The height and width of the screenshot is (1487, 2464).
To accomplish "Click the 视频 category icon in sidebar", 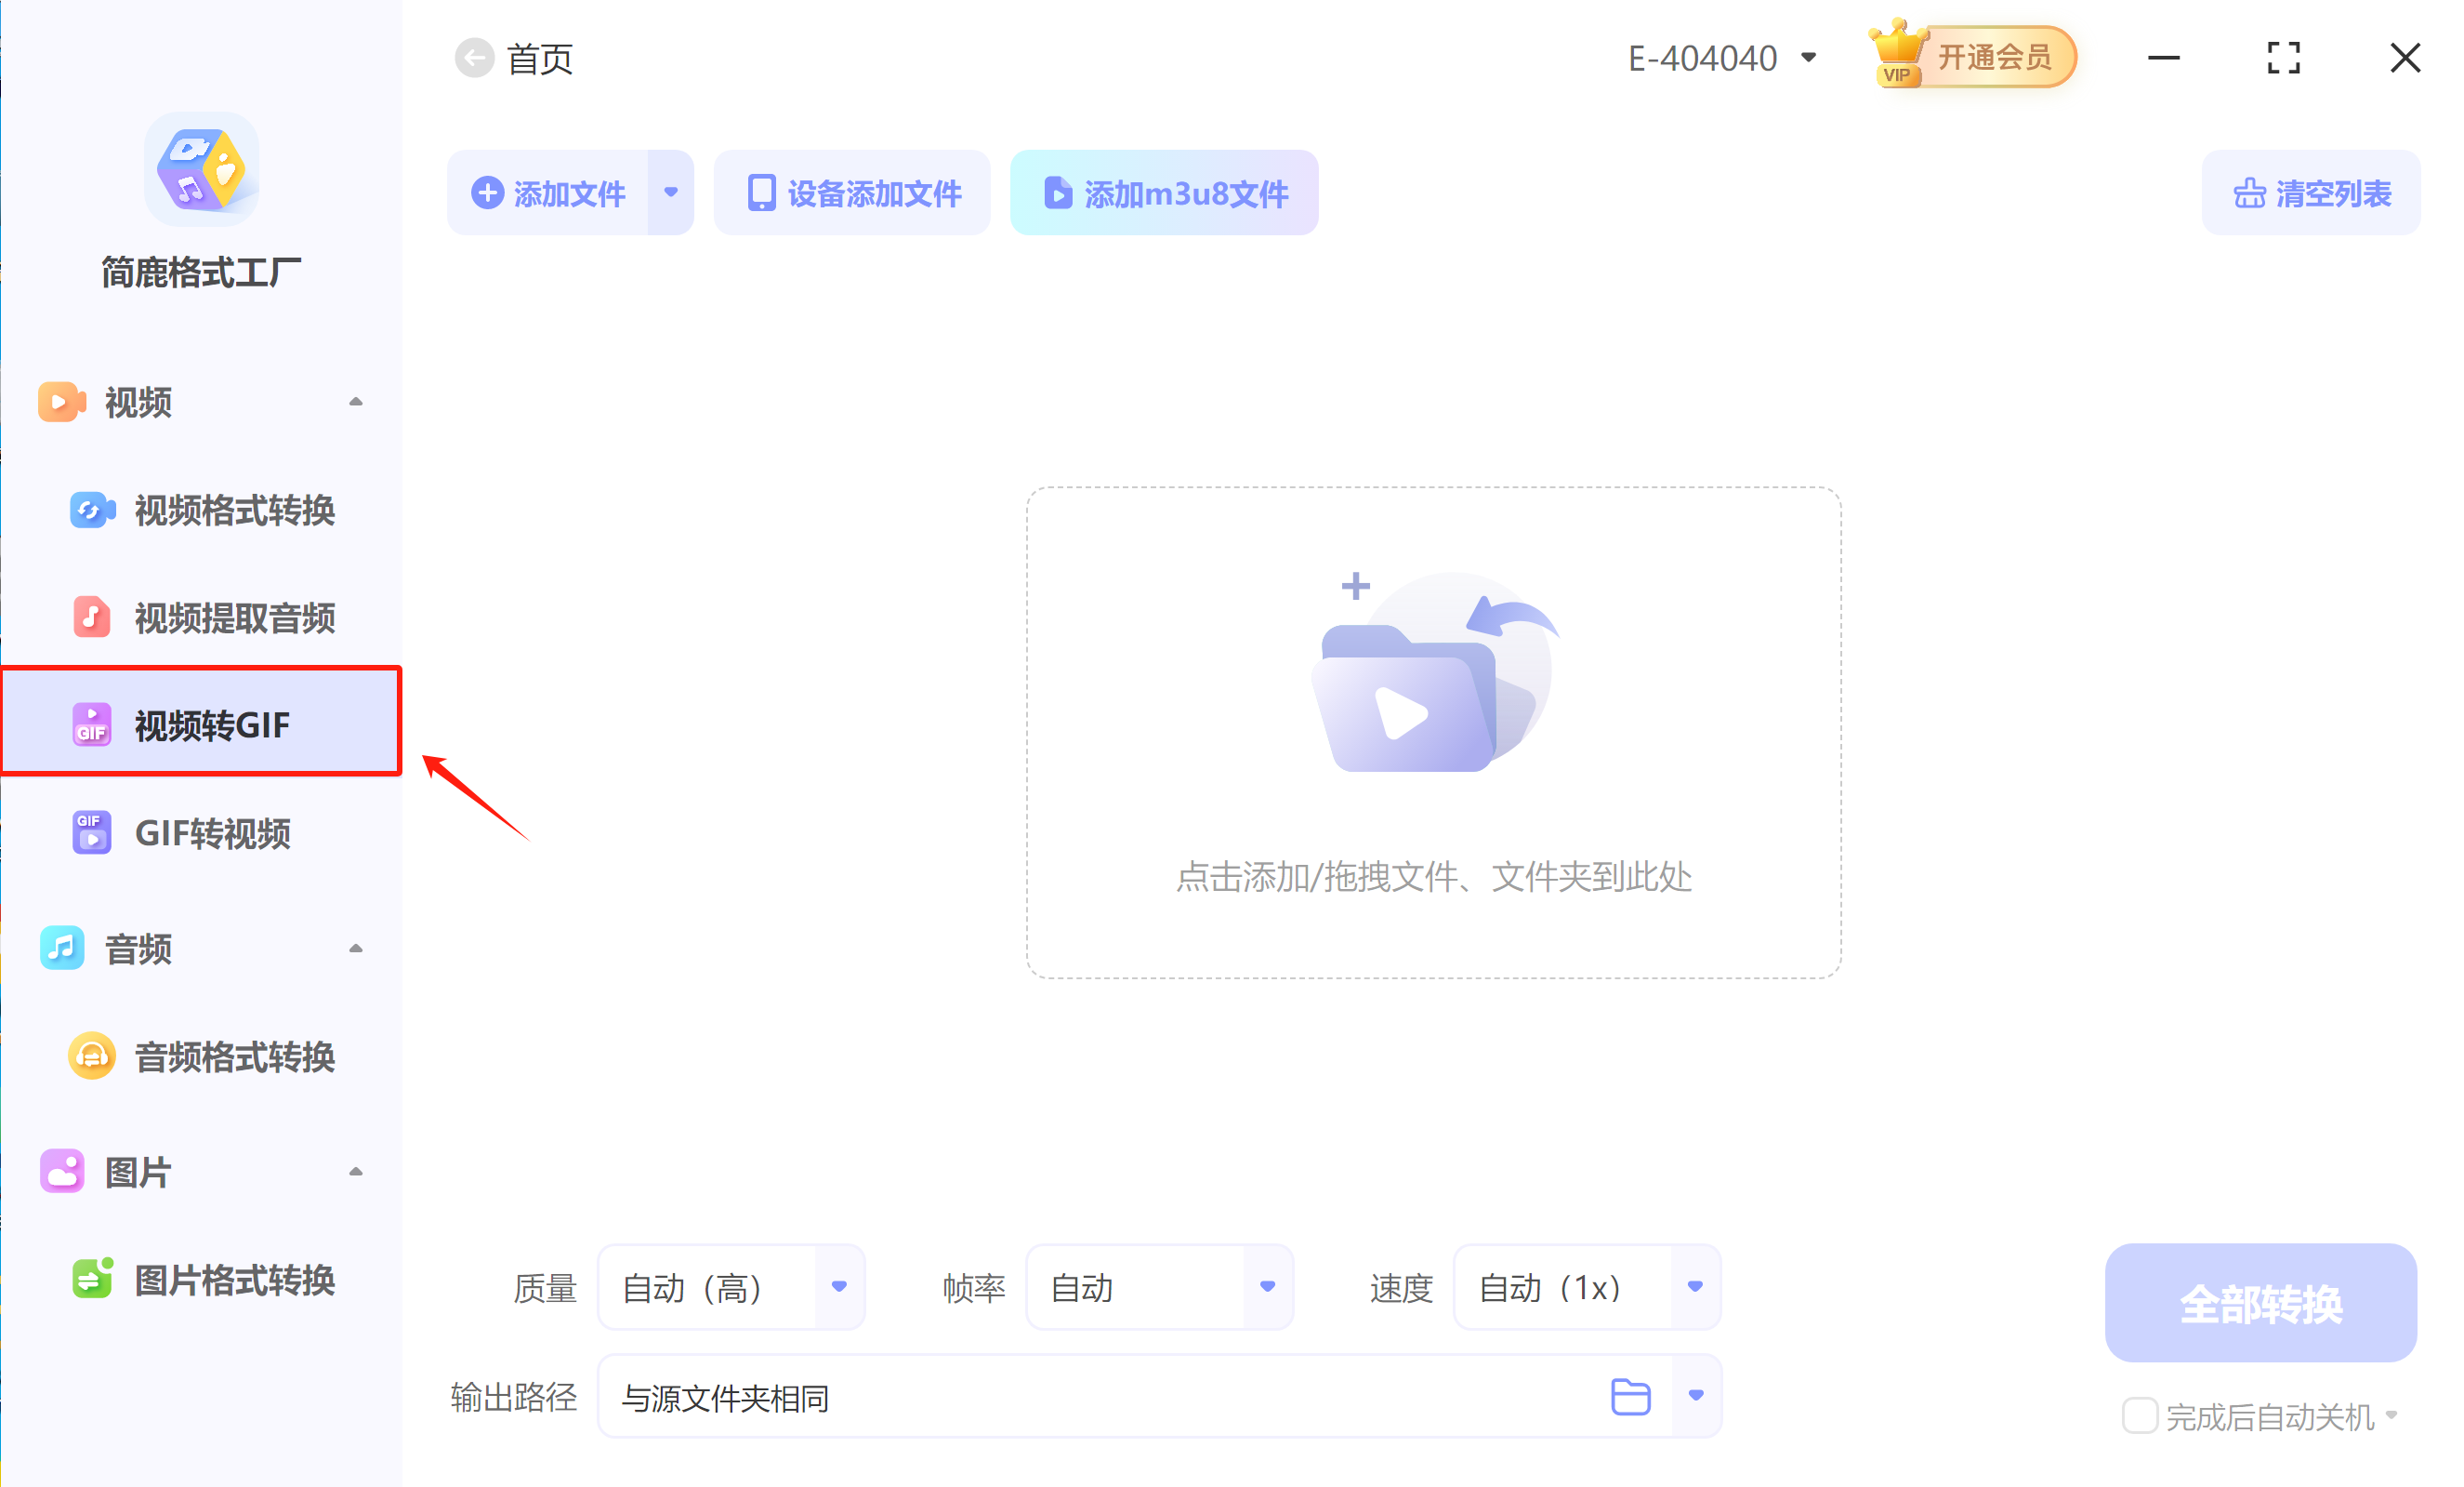I will 60,401.
